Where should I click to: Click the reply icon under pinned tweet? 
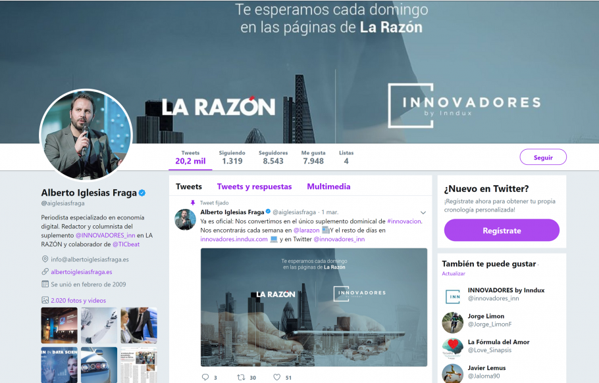(205, 377)
